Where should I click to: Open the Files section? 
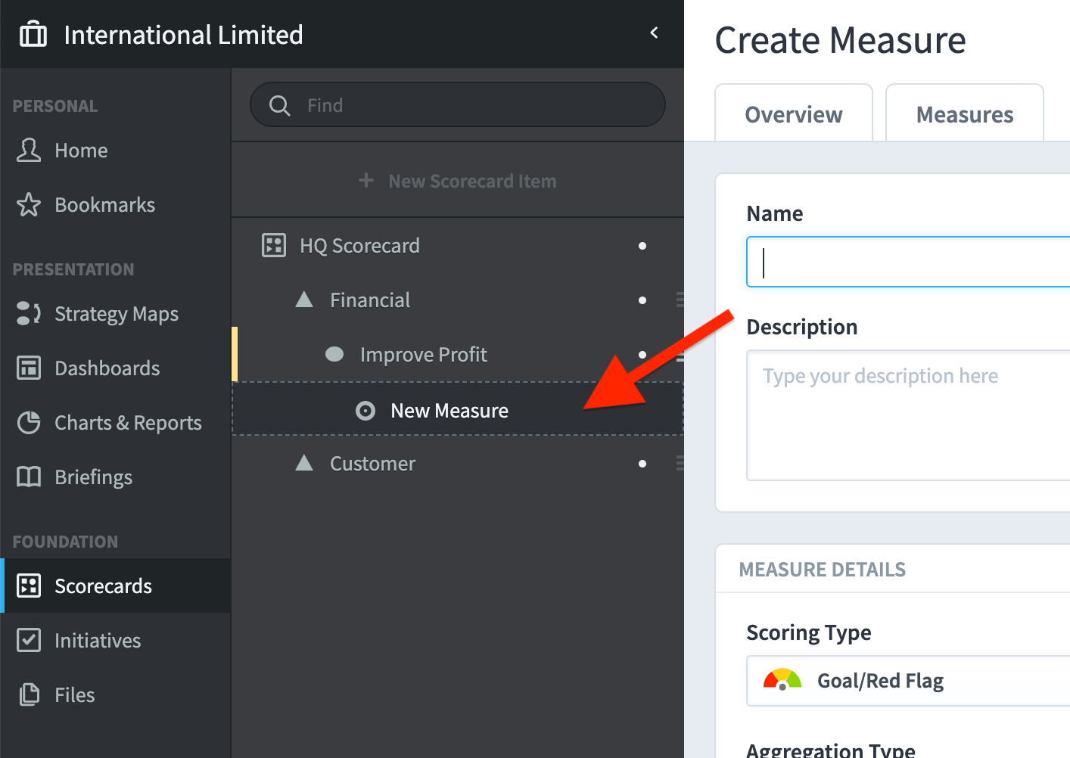[x=73, y=694]
